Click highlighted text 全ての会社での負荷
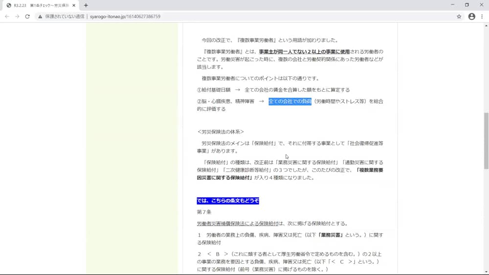Viewport: 489px width, 275px height. point(290,101)
